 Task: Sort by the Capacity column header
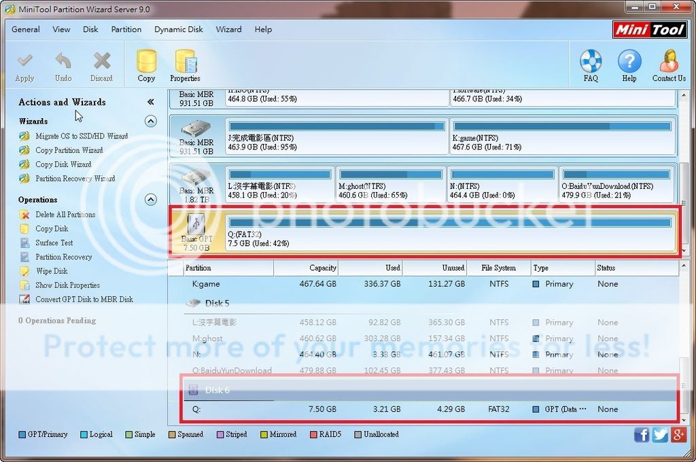click(306, 268)
